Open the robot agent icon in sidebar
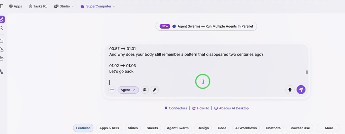This screenshot has height=134, width=345. pos(2,59)
